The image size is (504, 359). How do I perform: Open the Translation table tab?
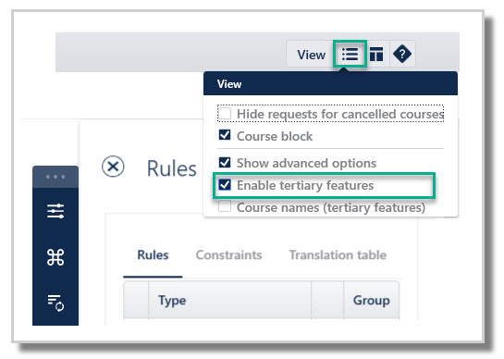[338, 254]
